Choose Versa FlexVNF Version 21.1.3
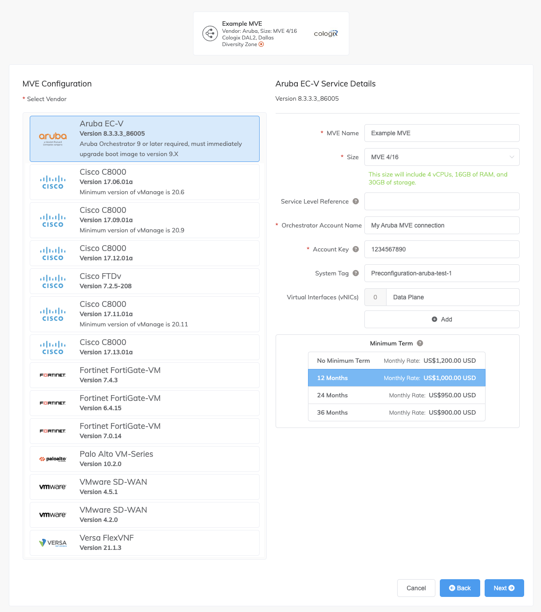The height and width of the screenshot is (612, 541). (x=145, y=543)
